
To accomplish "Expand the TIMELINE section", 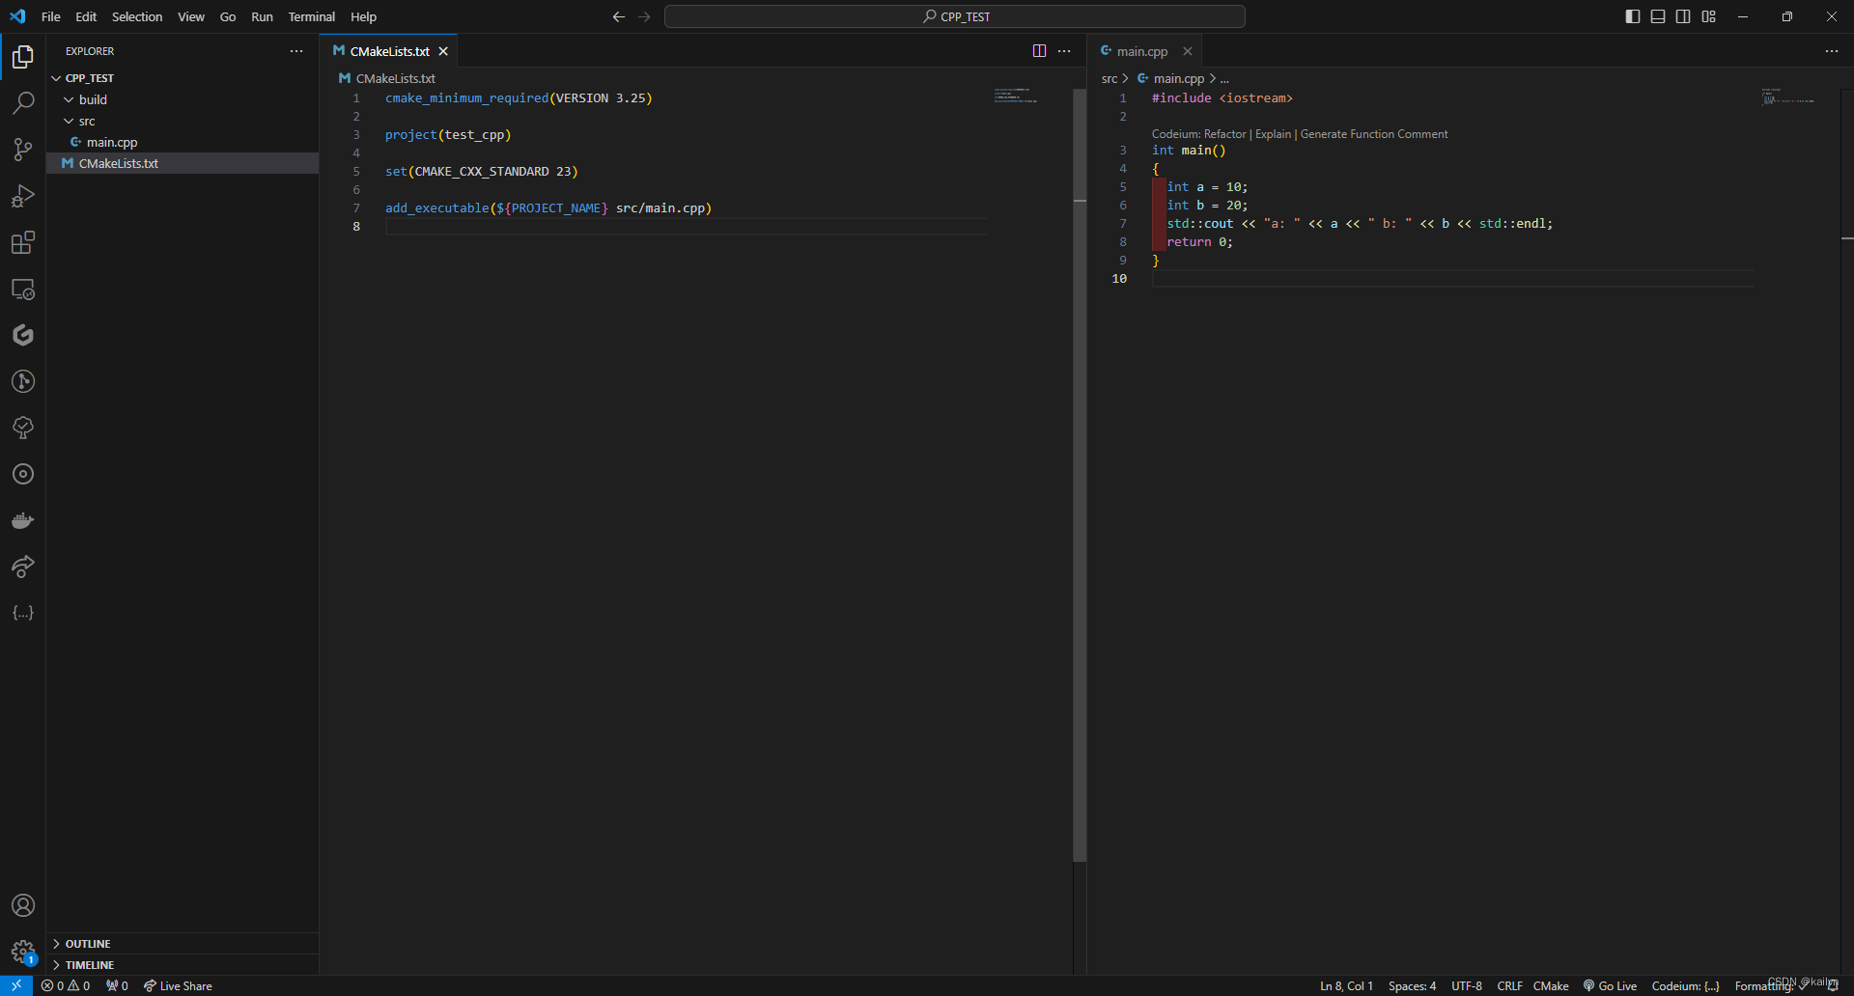I will click(183, 965).
